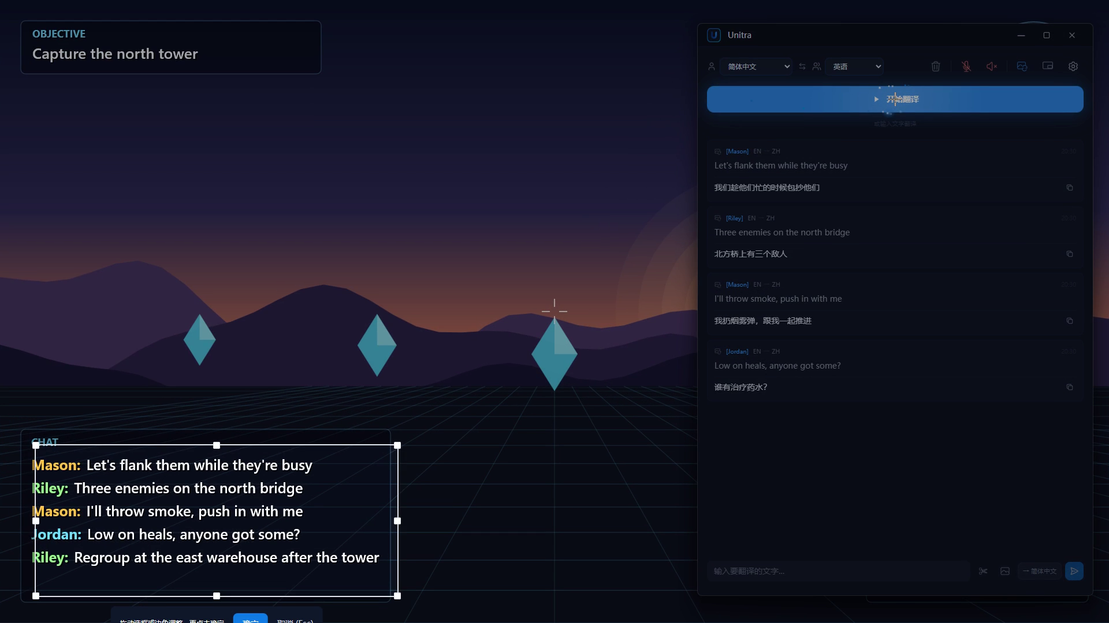
Task: Copy the 我扔烟雾弹 translation
Action: [x=1070, y=321]
